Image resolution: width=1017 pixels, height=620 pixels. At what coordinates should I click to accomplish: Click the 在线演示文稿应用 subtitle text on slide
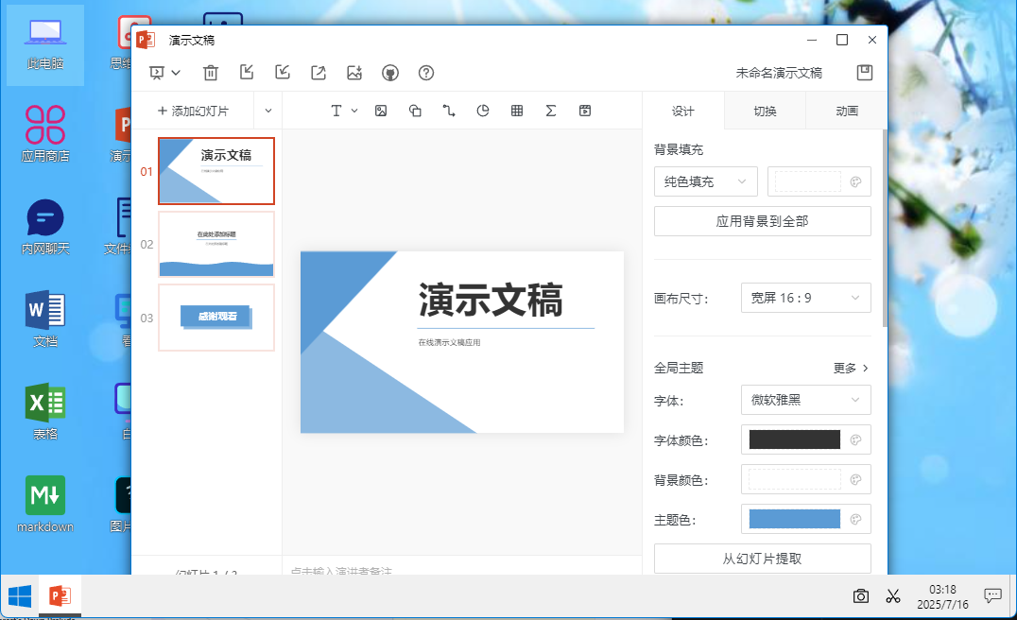coord(449,342)
